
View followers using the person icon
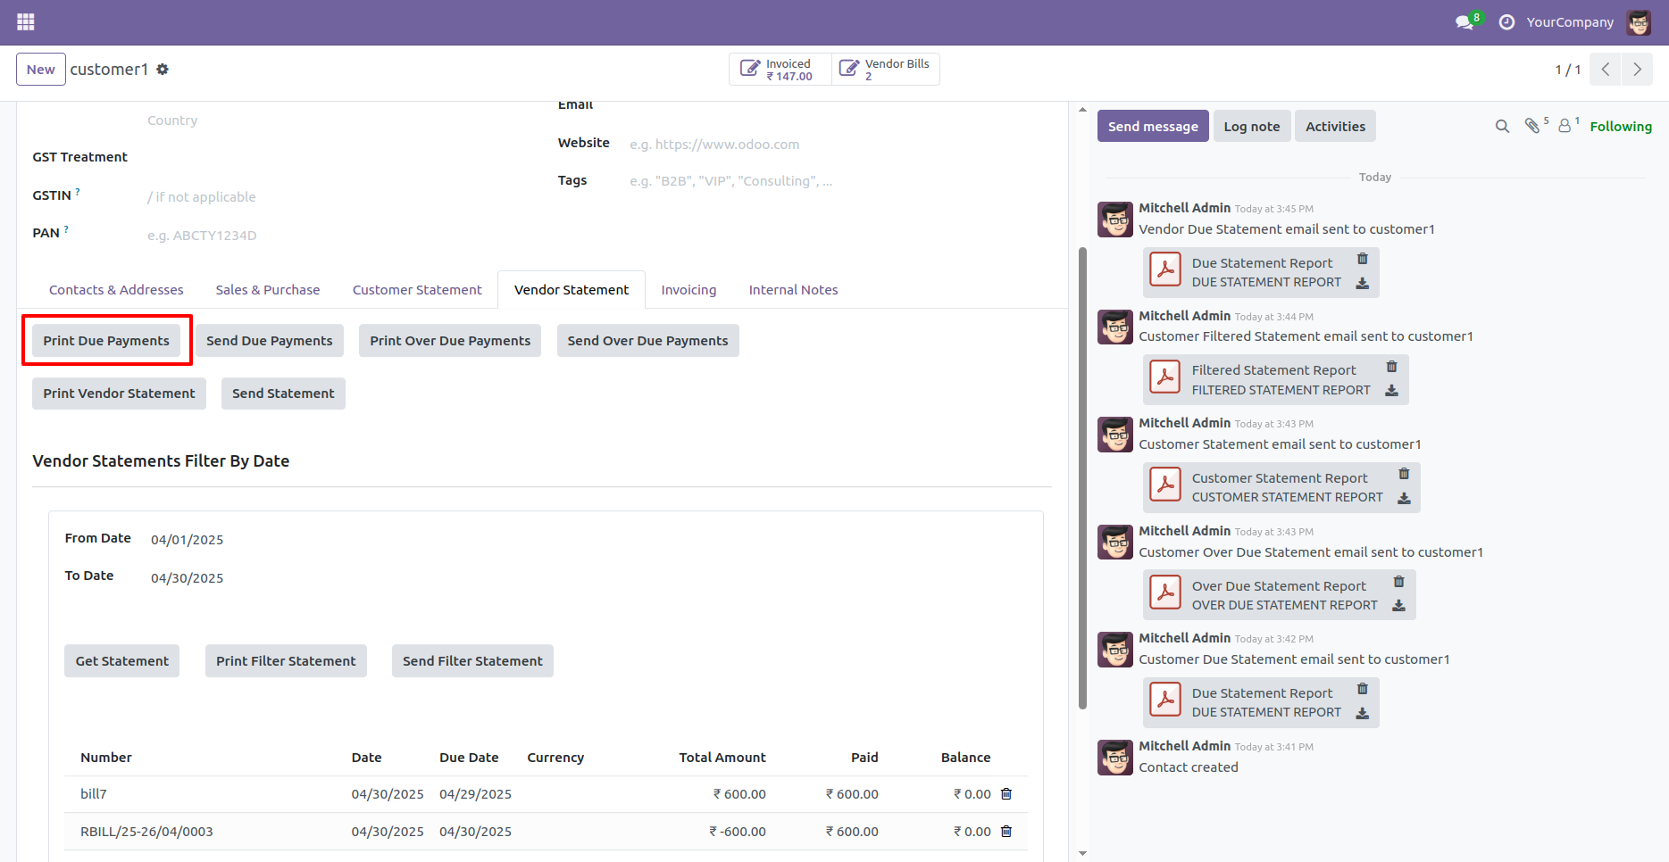(x=1565, y=126)
